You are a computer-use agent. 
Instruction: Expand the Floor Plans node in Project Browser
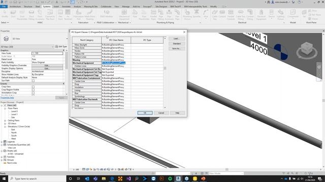(5, 108)
